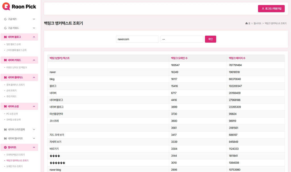This screenshot has width=291, height=172.
Task: Click the 웹사이트 breadcrumb link
Action: (257, 23)
